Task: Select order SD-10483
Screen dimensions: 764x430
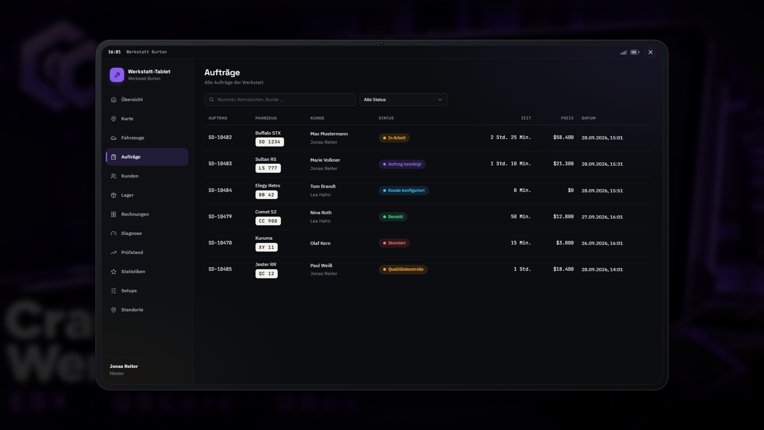Action: tap(428, 164)
